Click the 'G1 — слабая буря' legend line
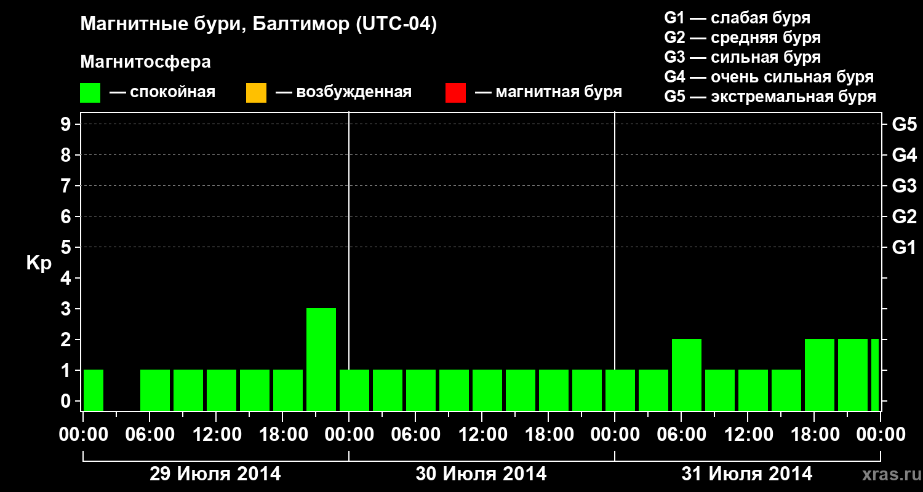The image size is (923, 492). click(737, 18)
